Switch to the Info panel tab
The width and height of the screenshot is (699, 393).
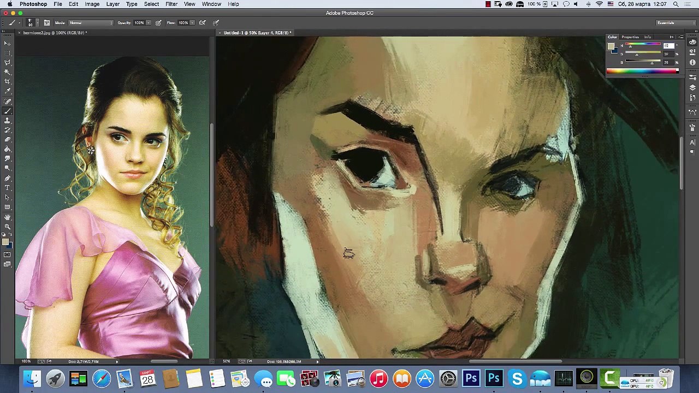coord(647,37)
